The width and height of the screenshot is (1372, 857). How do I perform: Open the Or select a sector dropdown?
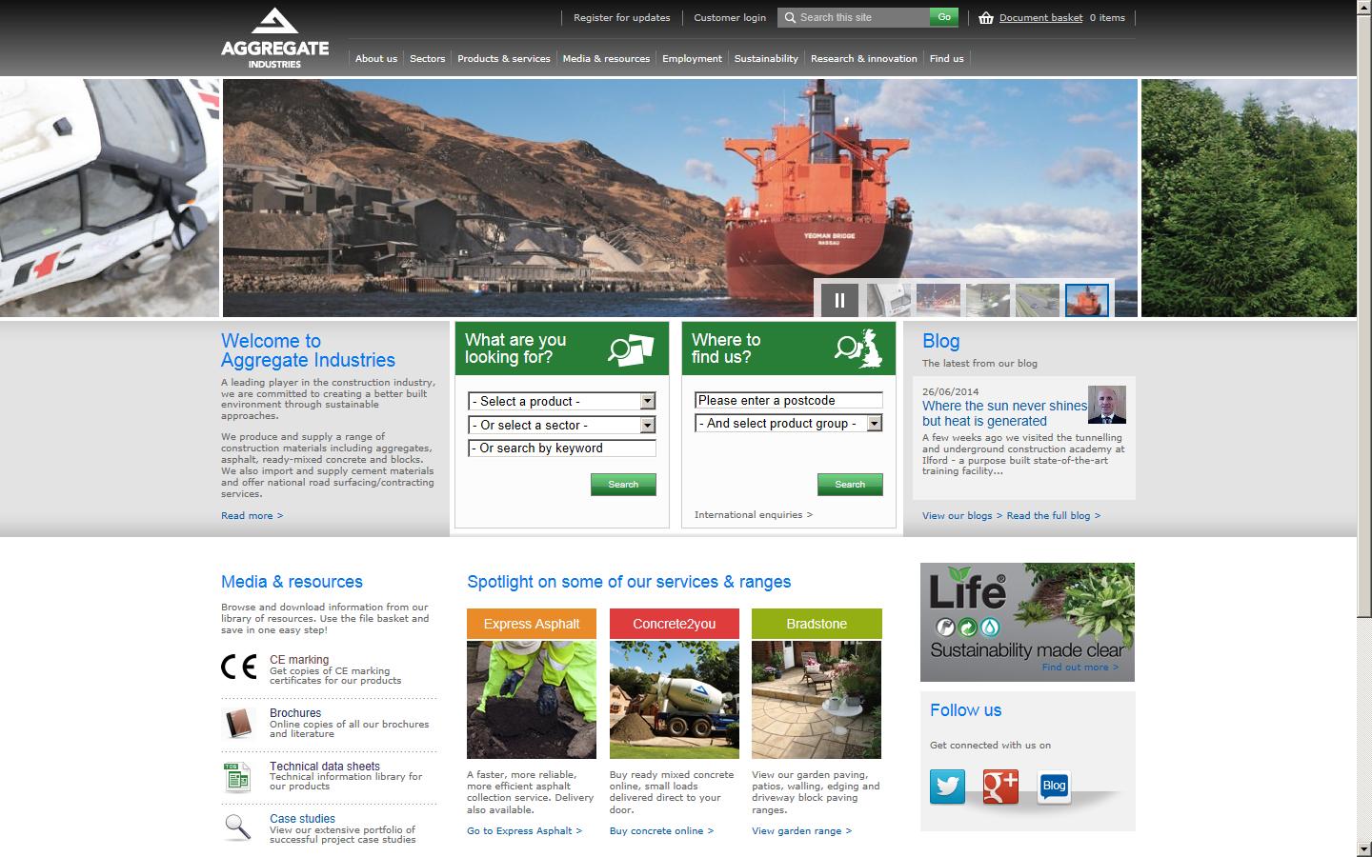[646, 425]
